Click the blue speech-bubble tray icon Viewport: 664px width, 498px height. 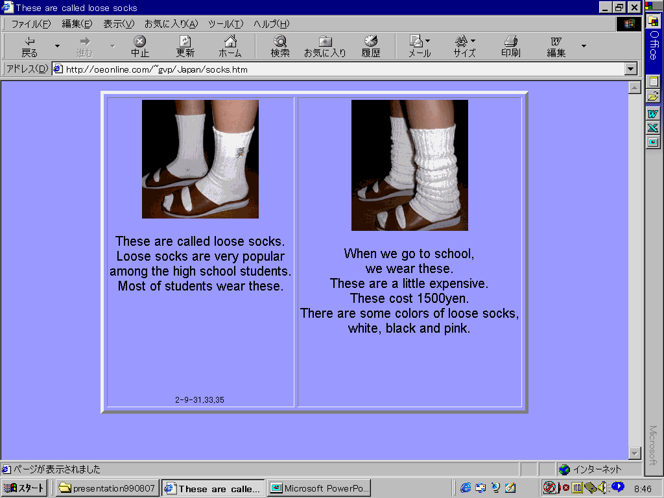click(x=617, y=486)
